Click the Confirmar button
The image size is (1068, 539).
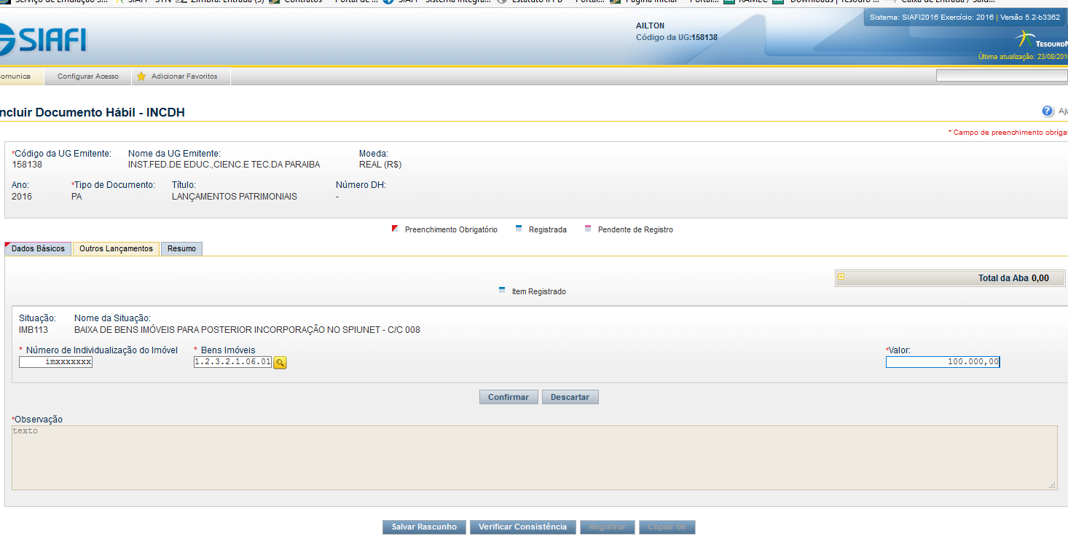(x=509, y=397)
